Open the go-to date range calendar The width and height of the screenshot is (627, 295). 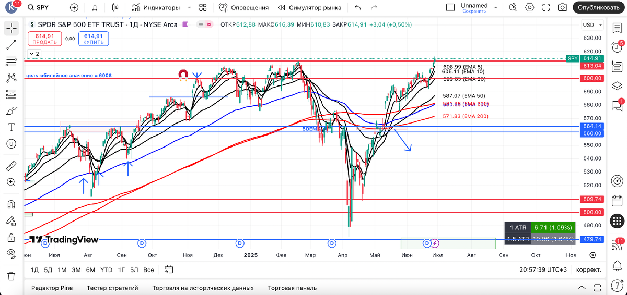[x=169, y=269]
